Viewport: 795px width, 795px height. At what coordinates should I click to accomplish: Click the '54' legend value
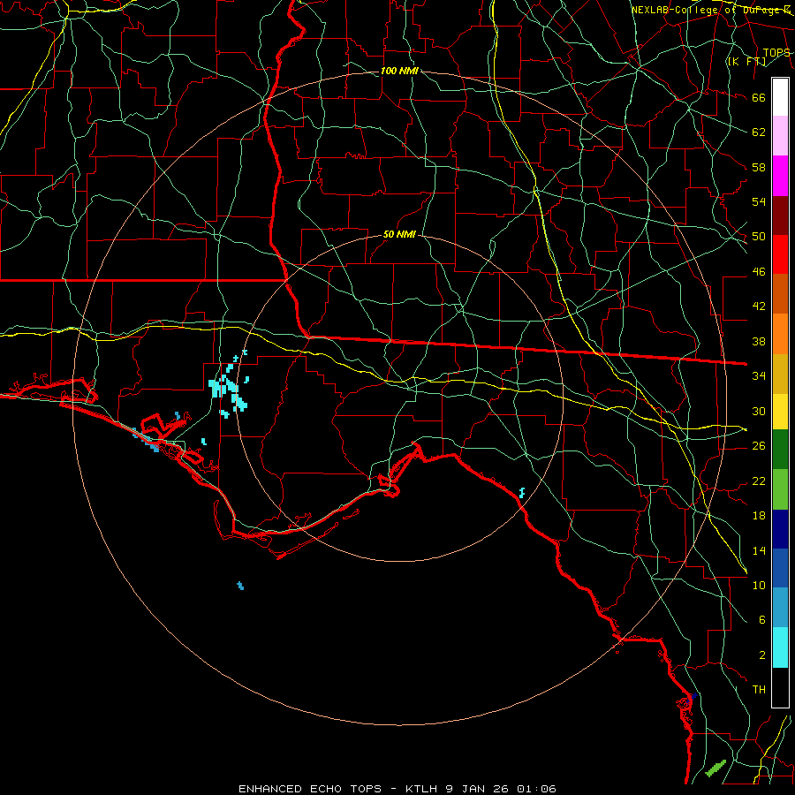click(x=759, y=201)
